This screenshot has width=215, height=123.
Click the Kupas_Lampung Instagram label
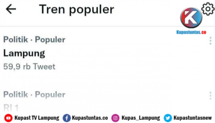141,118
